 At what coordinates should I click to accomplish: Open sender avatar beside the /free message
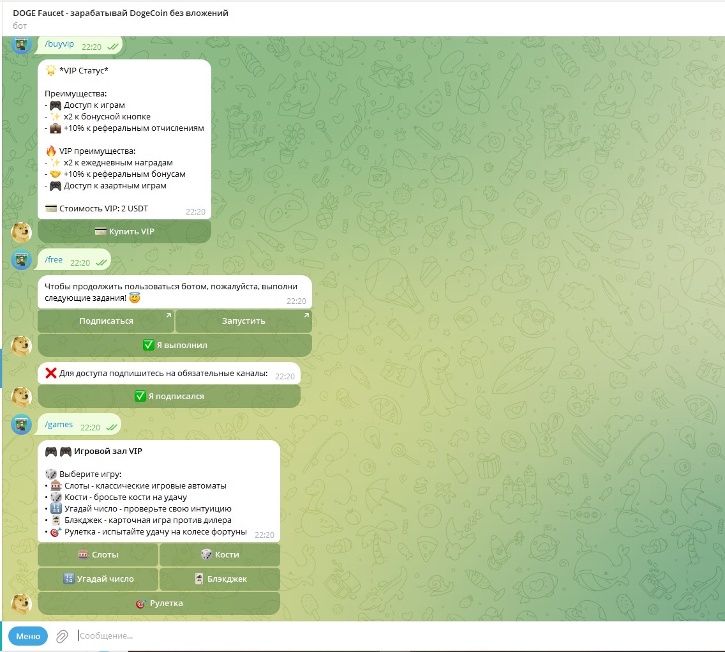(21, 260)
